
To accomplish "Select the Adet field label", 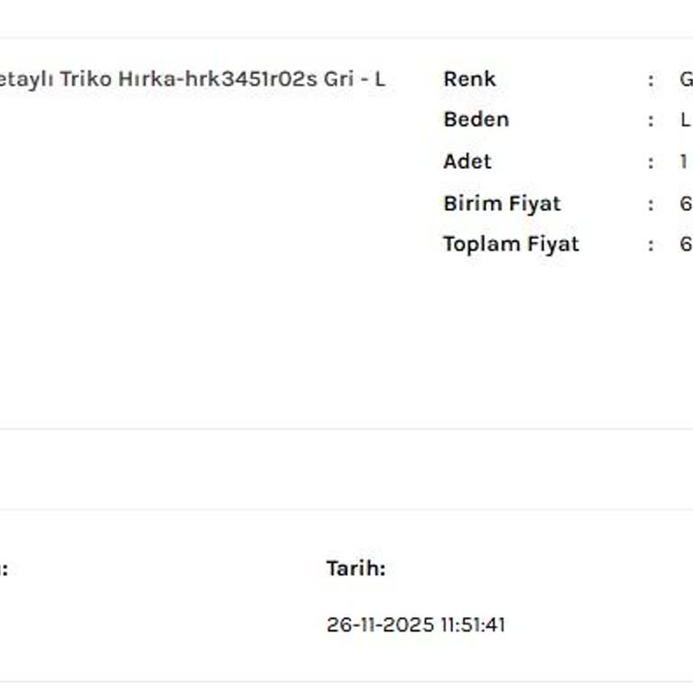I will (467, 162).
